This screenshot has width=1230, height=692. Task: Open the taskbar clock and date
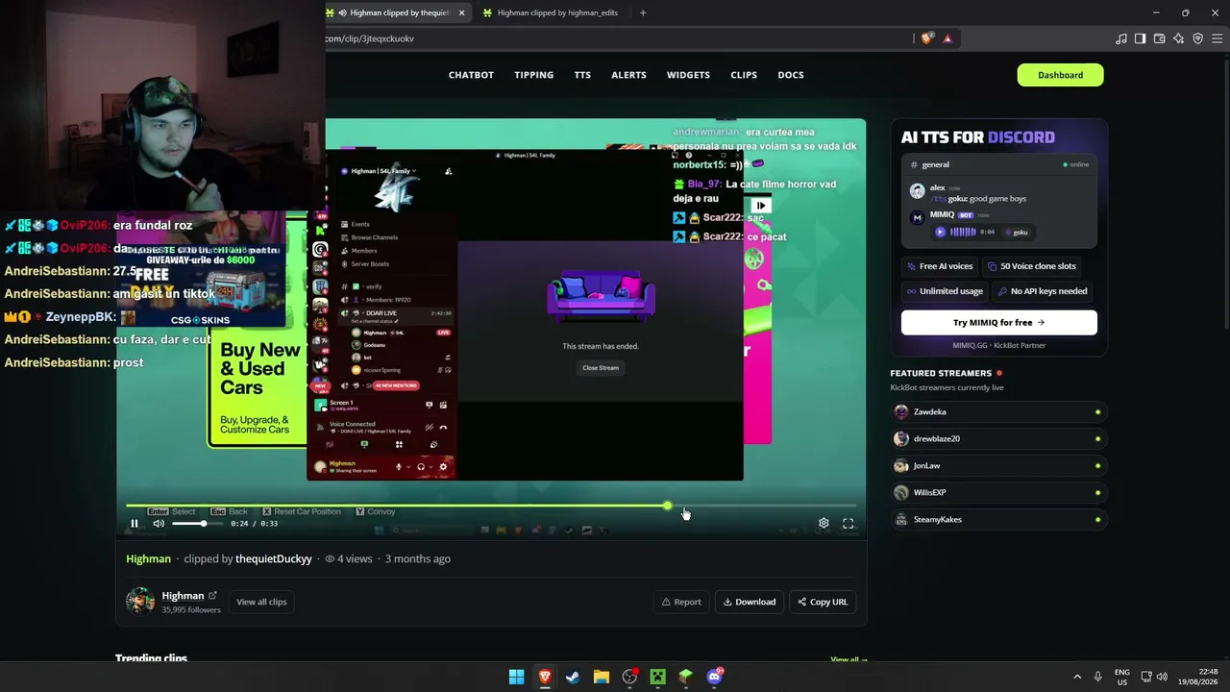coord(1196,677)
